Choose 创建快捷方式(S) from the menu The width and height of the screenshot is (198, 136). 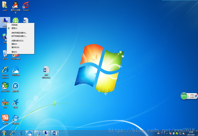(21, 41)
